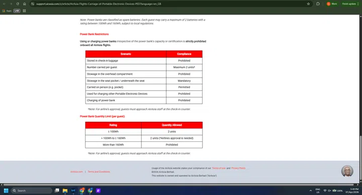
Task: Open the clock and date panel
Action: [352, 190]
